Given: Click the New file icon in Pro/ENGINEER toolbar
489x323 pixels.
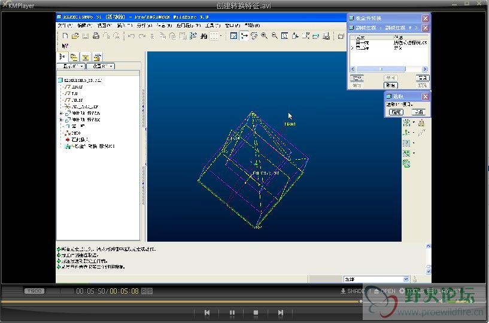Looking at the screenshot, I should coord(65,36).
